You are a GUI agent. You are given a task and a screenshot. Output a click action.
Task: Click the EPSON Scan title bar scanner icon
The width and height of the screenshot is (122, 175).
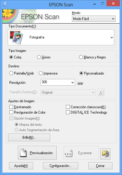(x=5, y=4)
